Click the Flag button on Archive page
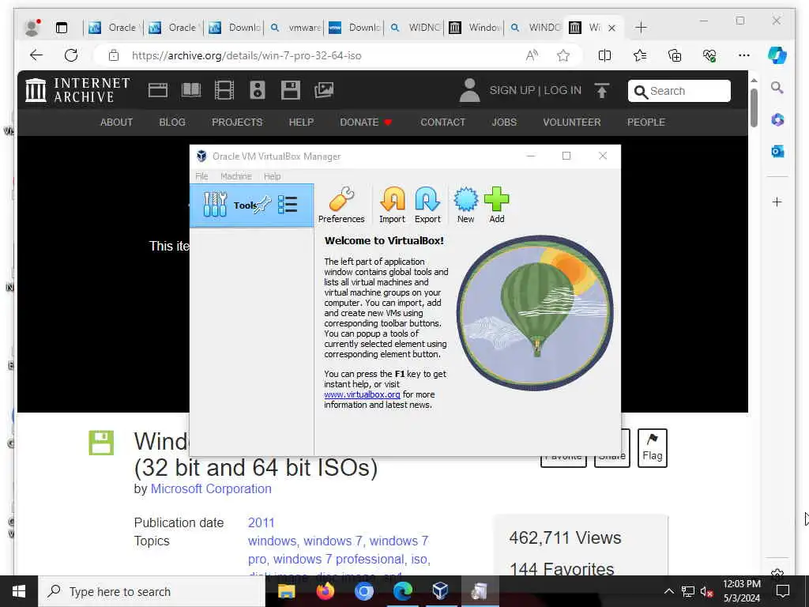 point(652,447)
